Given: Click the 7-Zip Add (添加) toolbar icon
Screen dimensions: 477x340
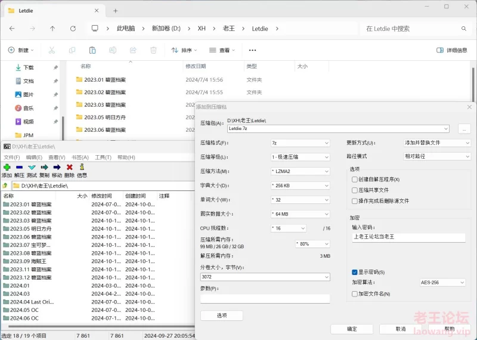Looking at the screenshot, I should [x=7, y=168].
